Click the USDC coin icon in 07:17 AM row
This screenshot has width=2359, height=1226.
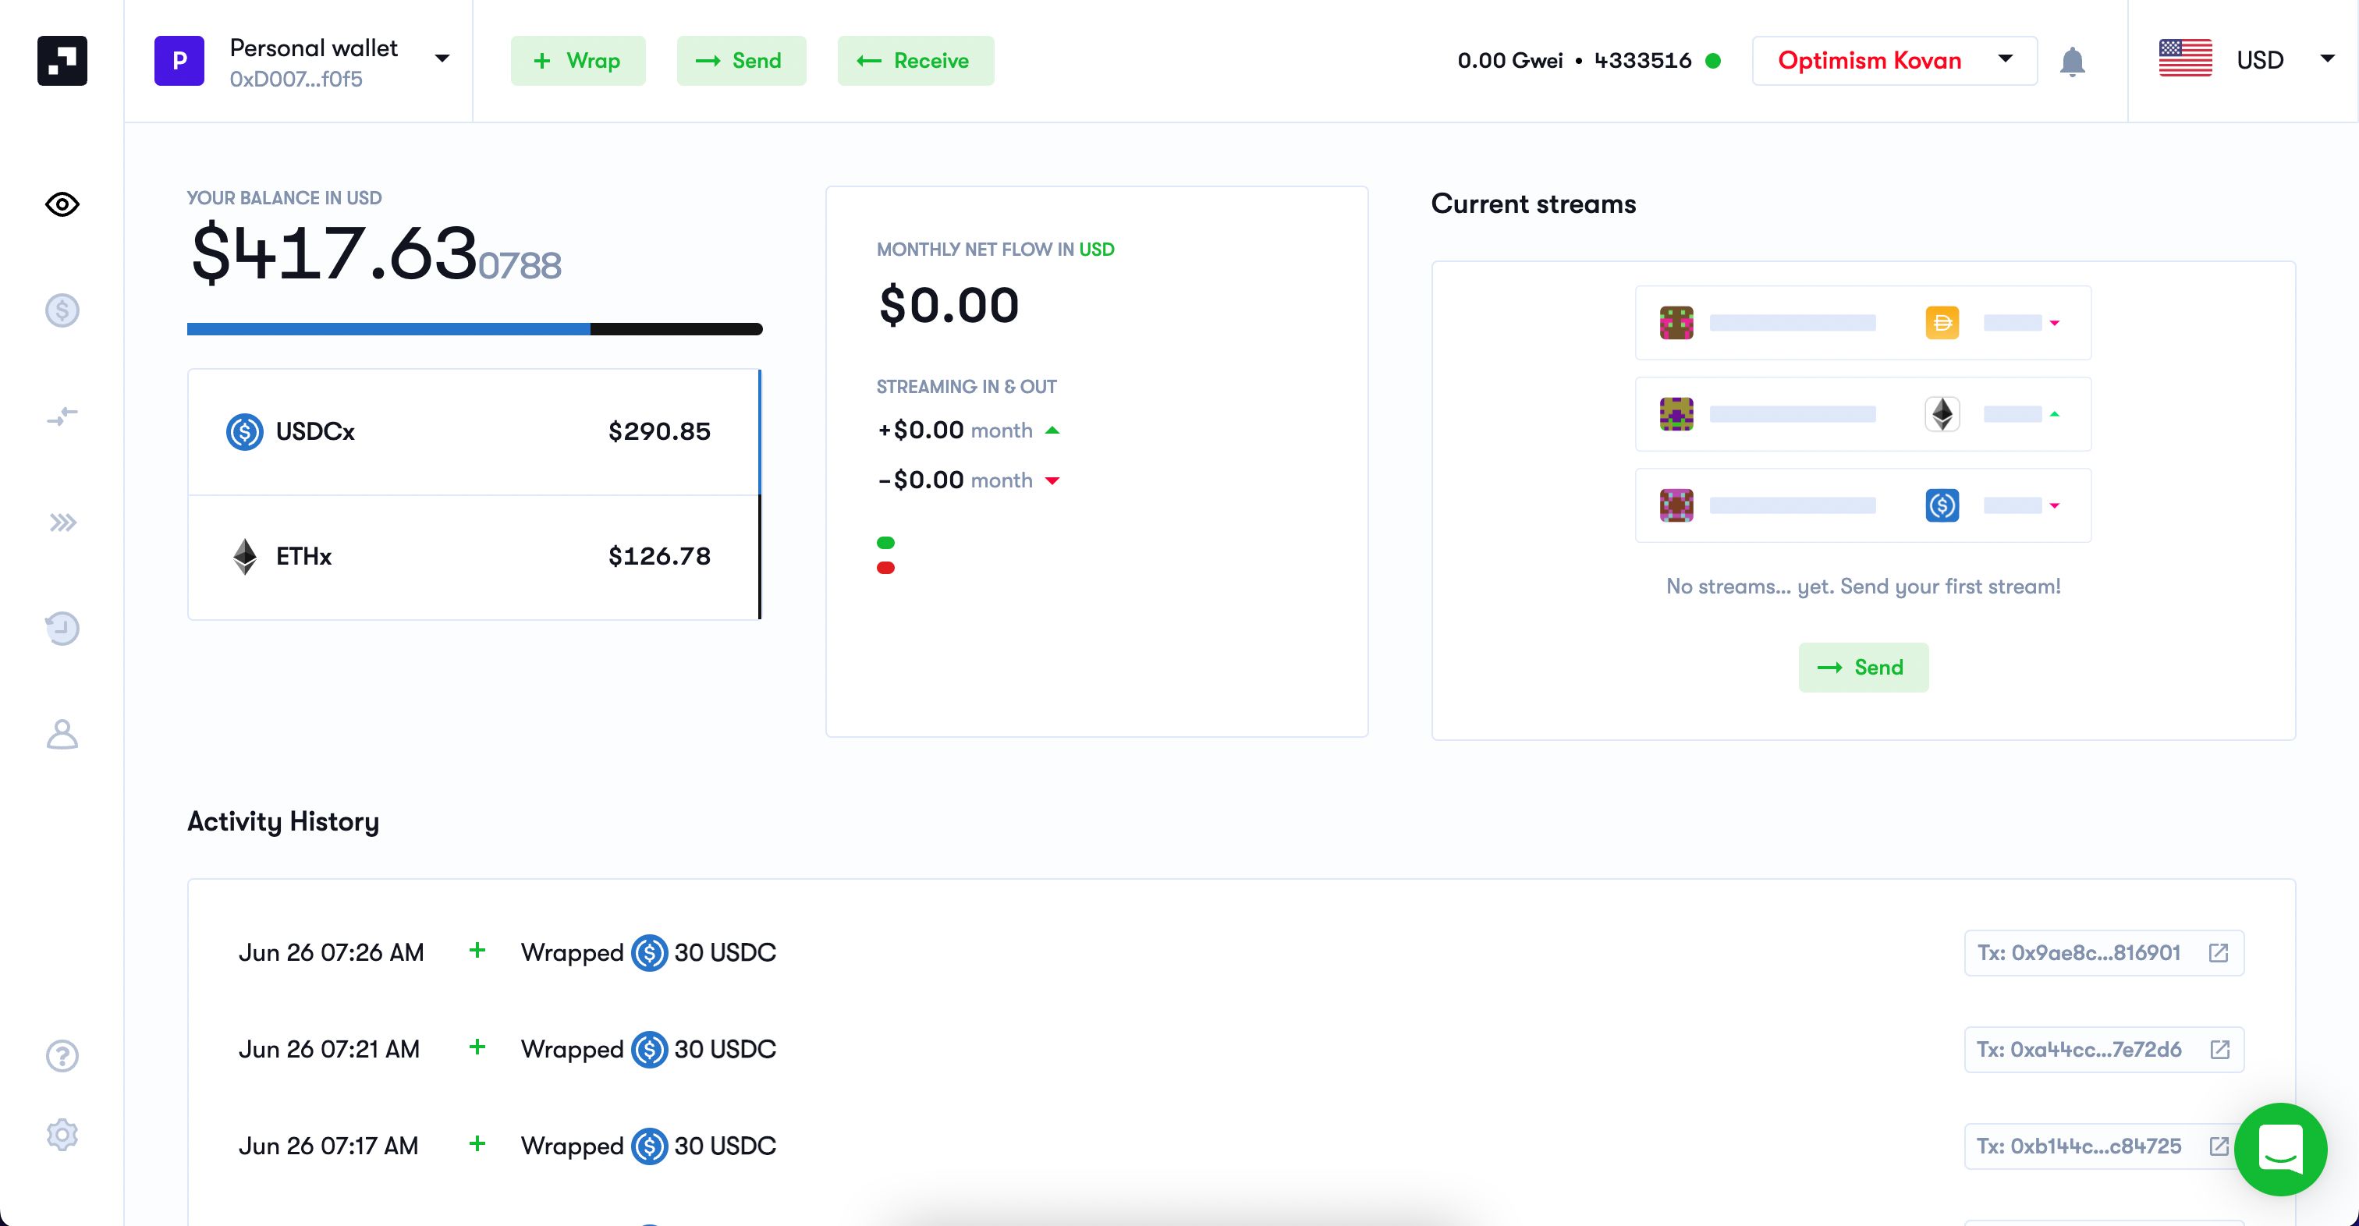pos(649,1146)
